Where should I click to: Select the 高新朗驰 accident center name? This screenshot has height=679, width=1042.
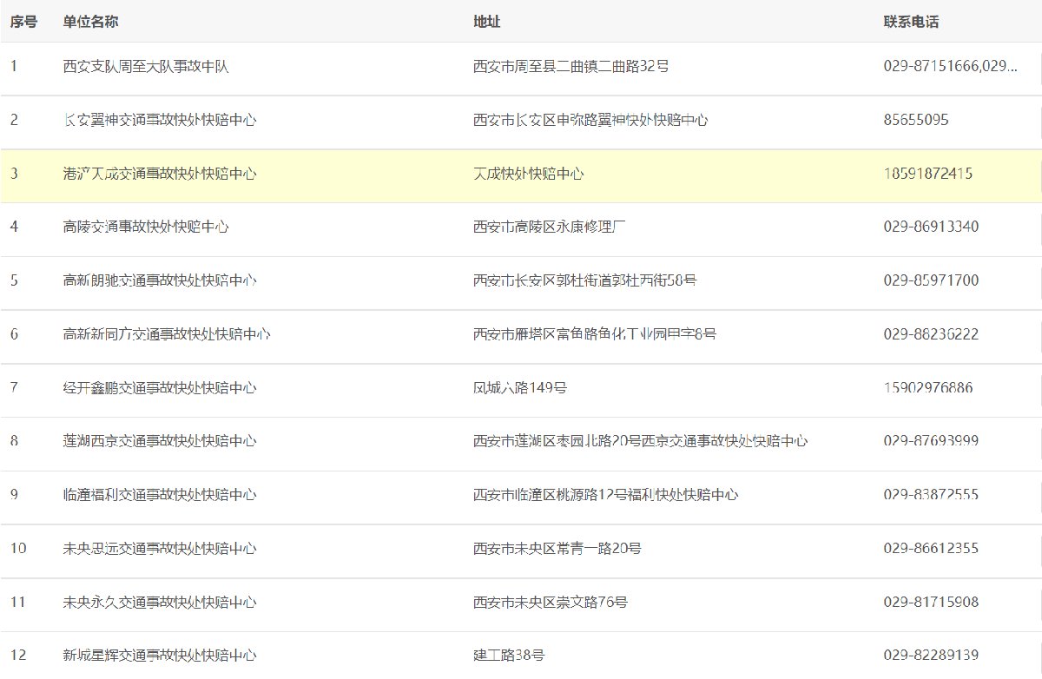pos(160,280)
